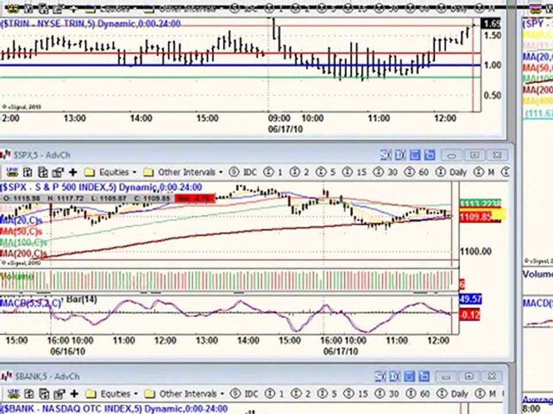
Task: Switch $SPX chart to 15-minute interval
Action: point(354,172)
